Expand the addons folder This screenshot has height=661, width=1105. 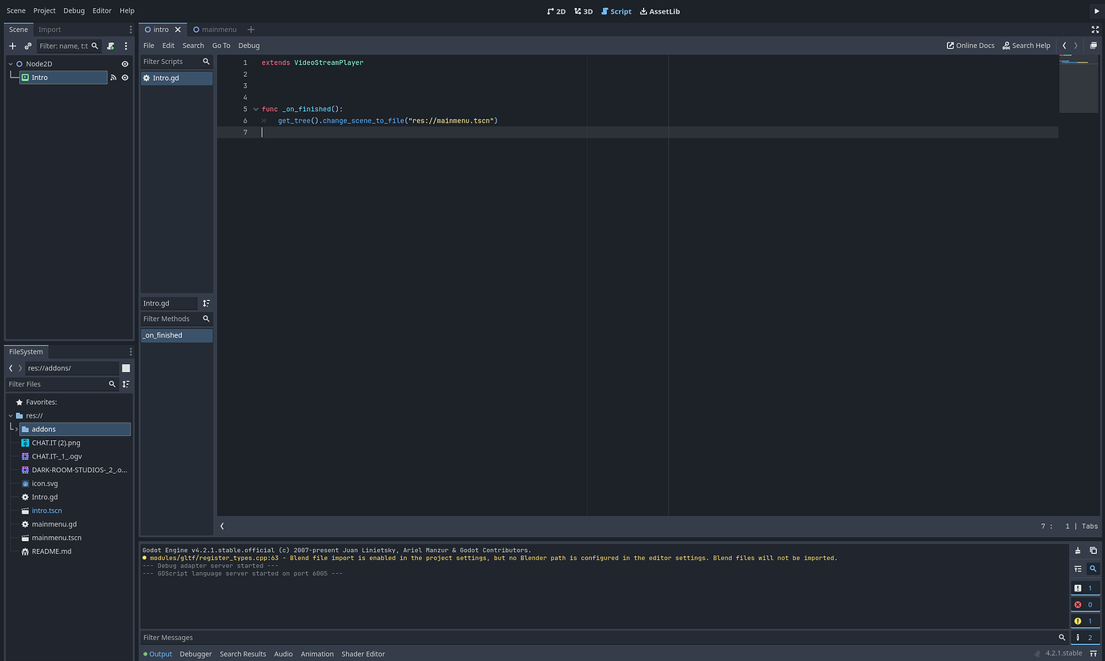(x=16, y=430)
